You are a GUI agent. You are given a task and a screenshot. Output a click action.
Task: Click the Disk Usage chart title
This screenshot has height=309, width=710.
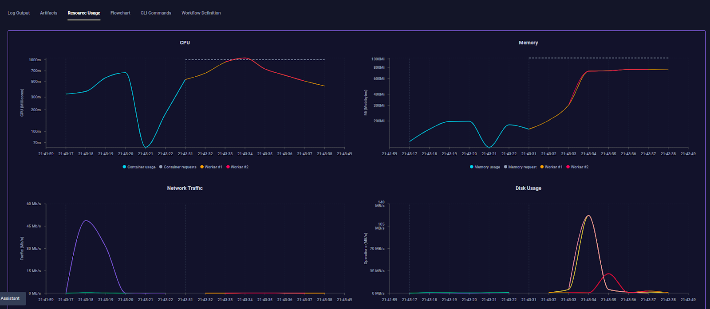(x=528, y=188)
